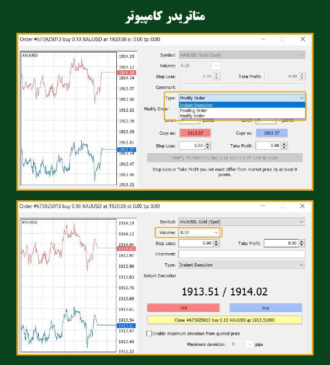Click the Stop Loss field in Modify Order section

coord(192,146)
